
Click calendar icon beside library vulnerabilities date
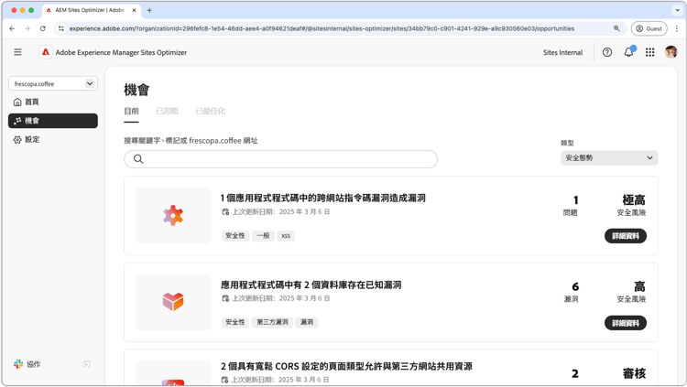click(225, 298)
